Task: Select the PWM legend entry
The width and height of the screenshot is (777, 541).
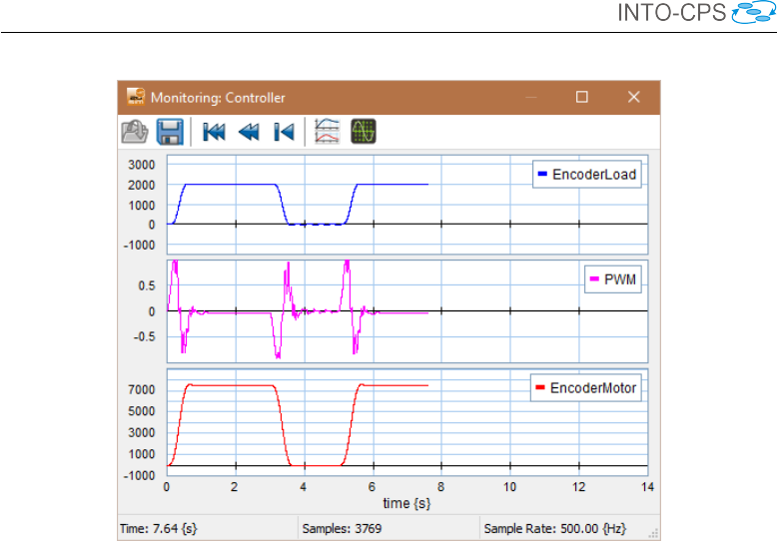Action: (x=613, y=279)
